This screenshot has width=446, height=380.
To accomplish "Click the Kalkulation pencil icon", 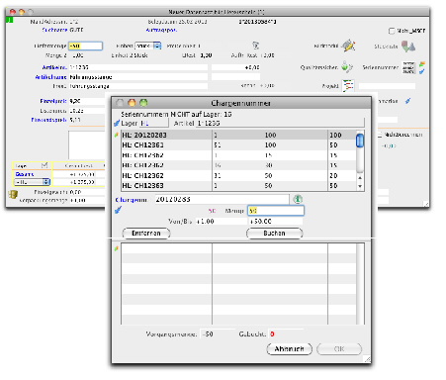I will point(348,46).
